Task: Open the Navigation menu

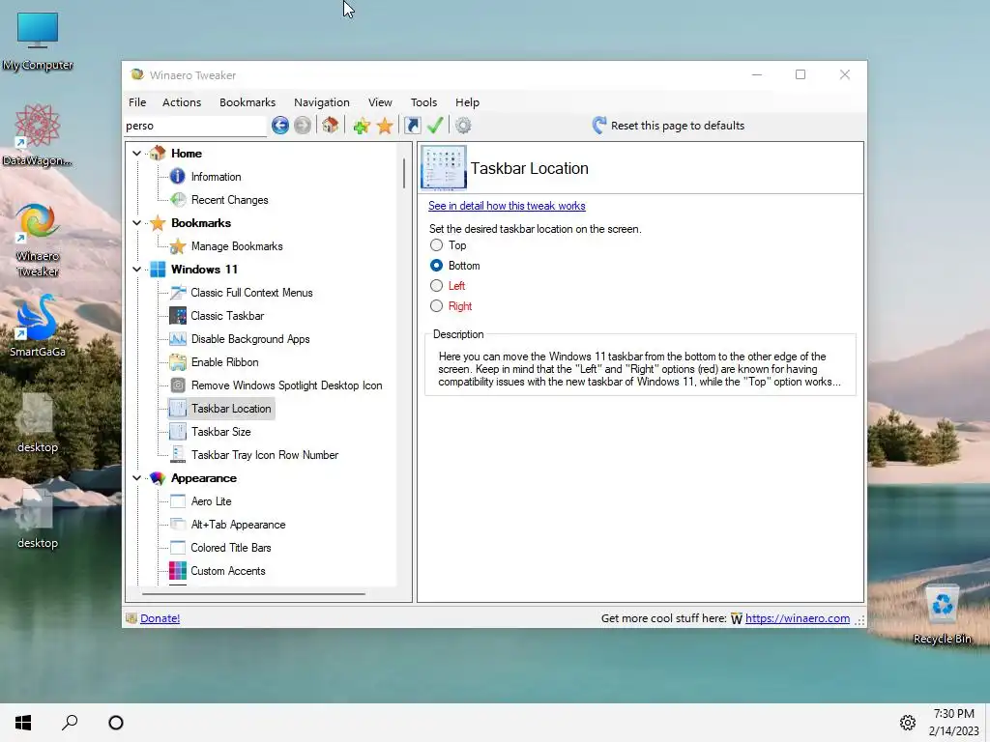Action: tap(321, 102)
